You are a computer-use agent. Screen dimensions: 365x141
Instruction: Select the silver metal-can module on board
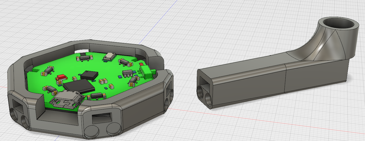point(109,57)
